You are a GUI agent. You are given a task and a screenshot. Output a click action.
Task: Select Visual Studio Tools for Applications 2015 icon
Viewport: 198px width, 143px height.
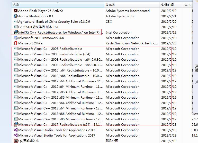15,130
